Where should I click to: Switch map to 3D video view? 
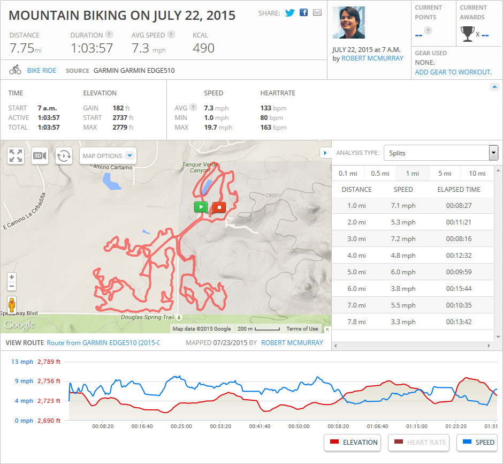point(40,156)
